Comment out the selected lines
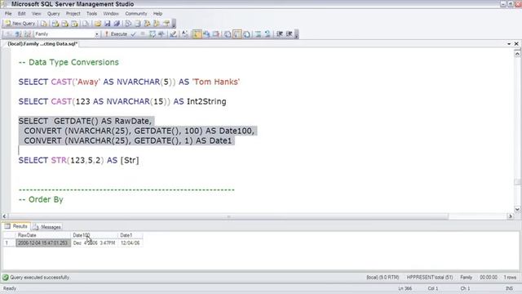 click(258, 34)
